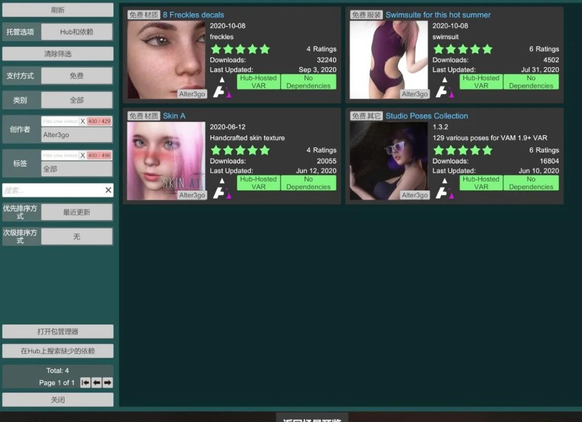This screenshot has width=582, height=422.
Task: Click inside the 搜索 search input field
Action: (x=51, y=190)
